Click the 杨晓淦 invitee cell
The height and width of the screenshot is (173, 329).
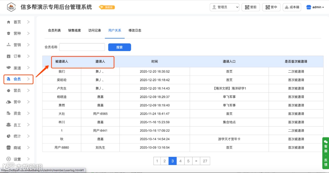(x=62, y=97)
